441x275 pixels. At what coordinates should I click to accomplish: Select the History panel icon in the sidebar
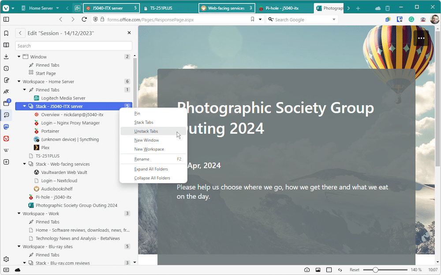[x=6, y=68]
